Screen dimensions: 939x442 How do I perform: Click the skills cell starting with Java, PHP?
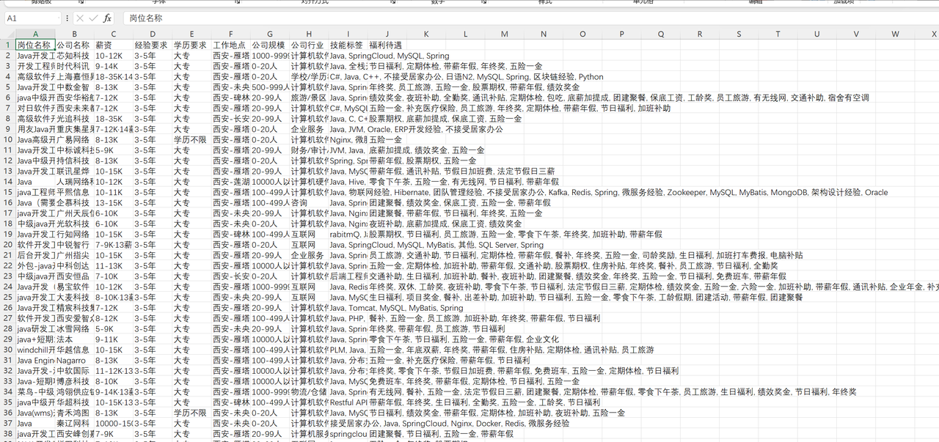tap(348, 318)
